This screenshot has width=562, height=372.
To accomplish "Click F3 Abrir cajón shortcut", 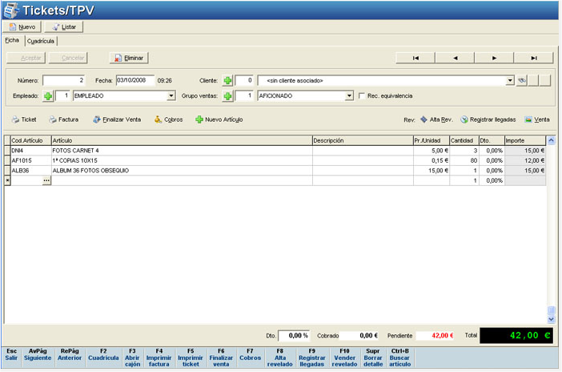I will (132, 358).
